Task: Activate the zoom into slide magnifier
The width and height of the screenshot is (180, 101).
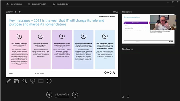Action: click(x=24, y=81)
